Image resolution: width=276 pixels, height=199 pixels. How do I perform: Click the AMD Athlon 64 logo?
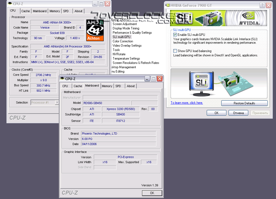pyautogui.click(x=95, y=30)
